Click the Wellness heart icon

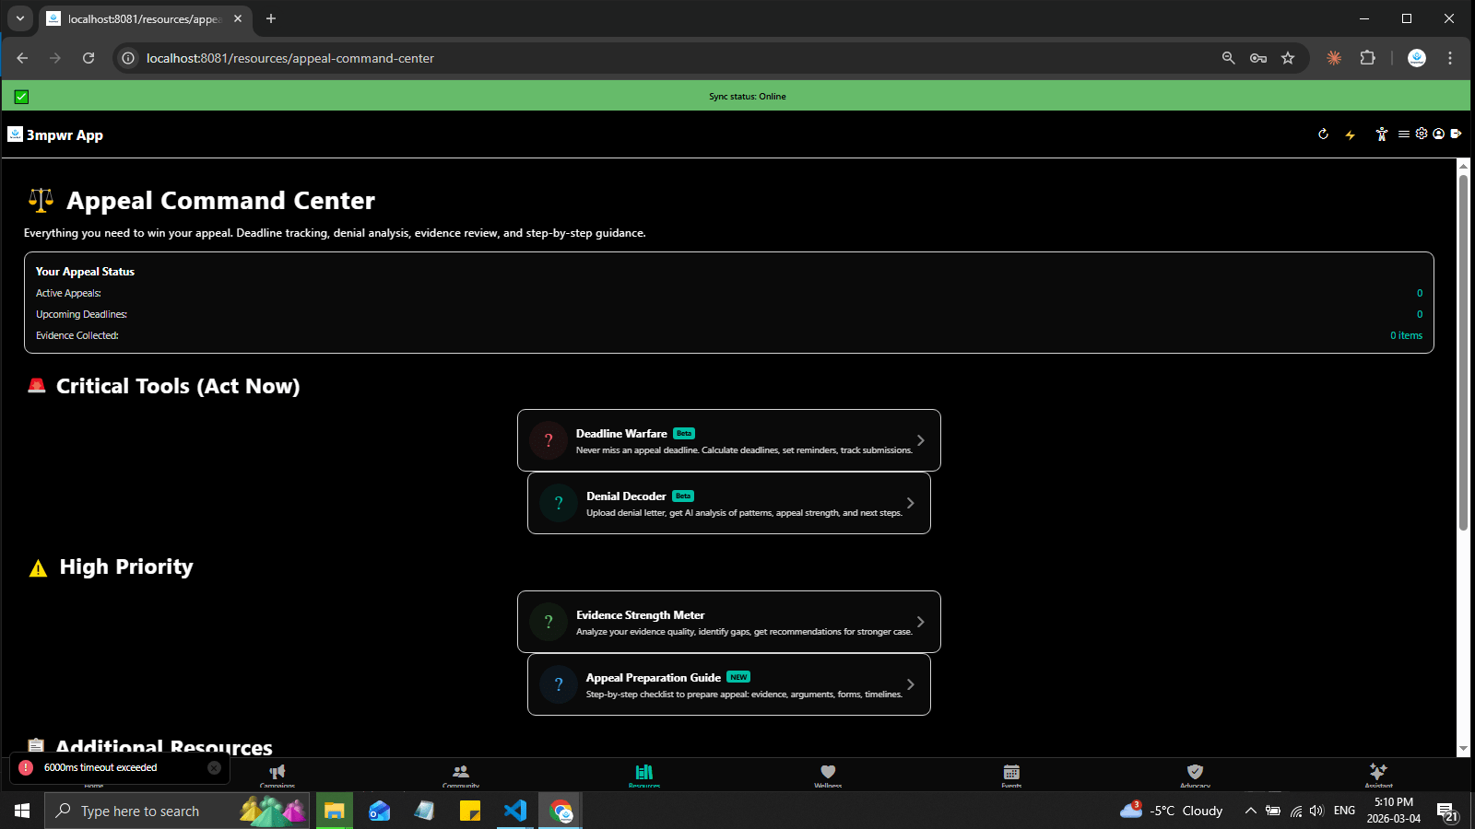click(827, 773)
